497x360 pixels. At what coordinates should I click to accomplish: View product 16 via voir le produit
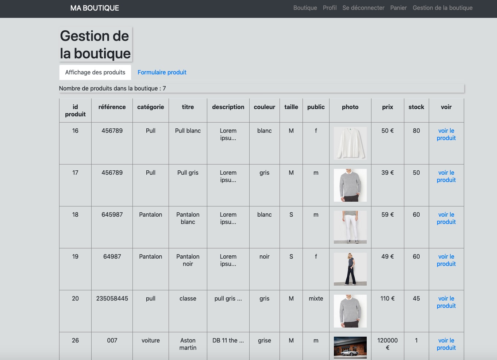pyautogui.click(x=446, y=134)
